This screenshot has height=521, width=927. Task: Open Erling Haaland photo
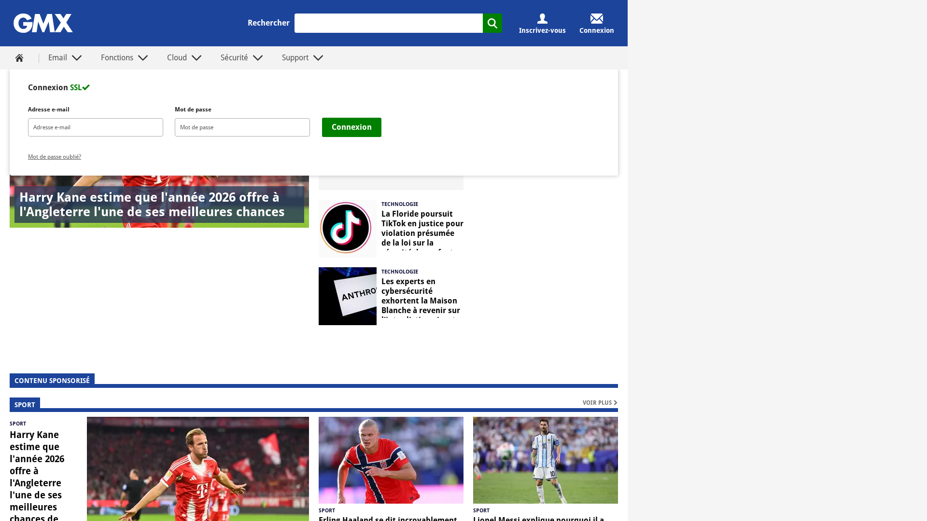point(391,460)
